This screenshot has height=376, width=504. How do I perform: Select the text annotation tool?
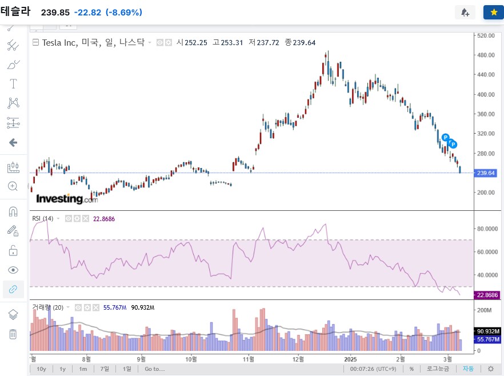[13, 83]
